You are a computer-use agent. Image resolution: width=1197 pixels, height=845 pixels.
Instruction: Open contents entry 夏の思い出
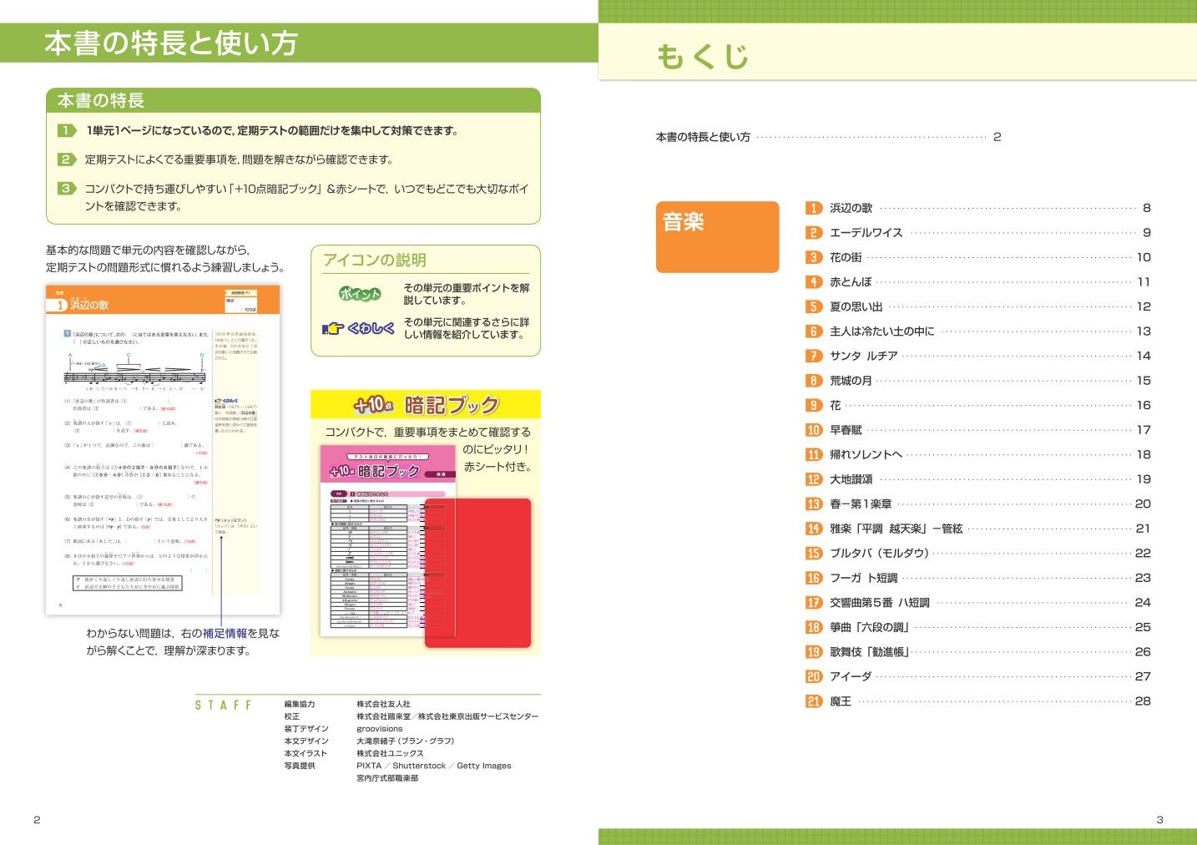977,306
